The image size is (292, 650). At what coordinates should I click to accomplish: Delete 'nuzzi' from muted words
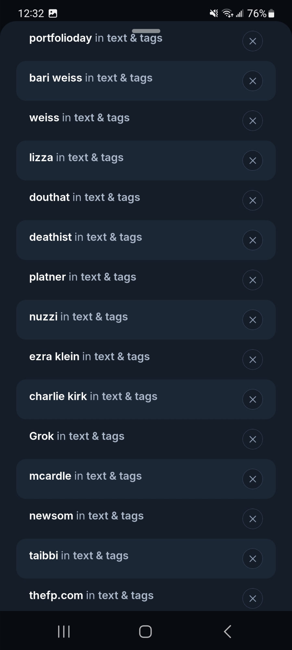[x=252, y=320]
